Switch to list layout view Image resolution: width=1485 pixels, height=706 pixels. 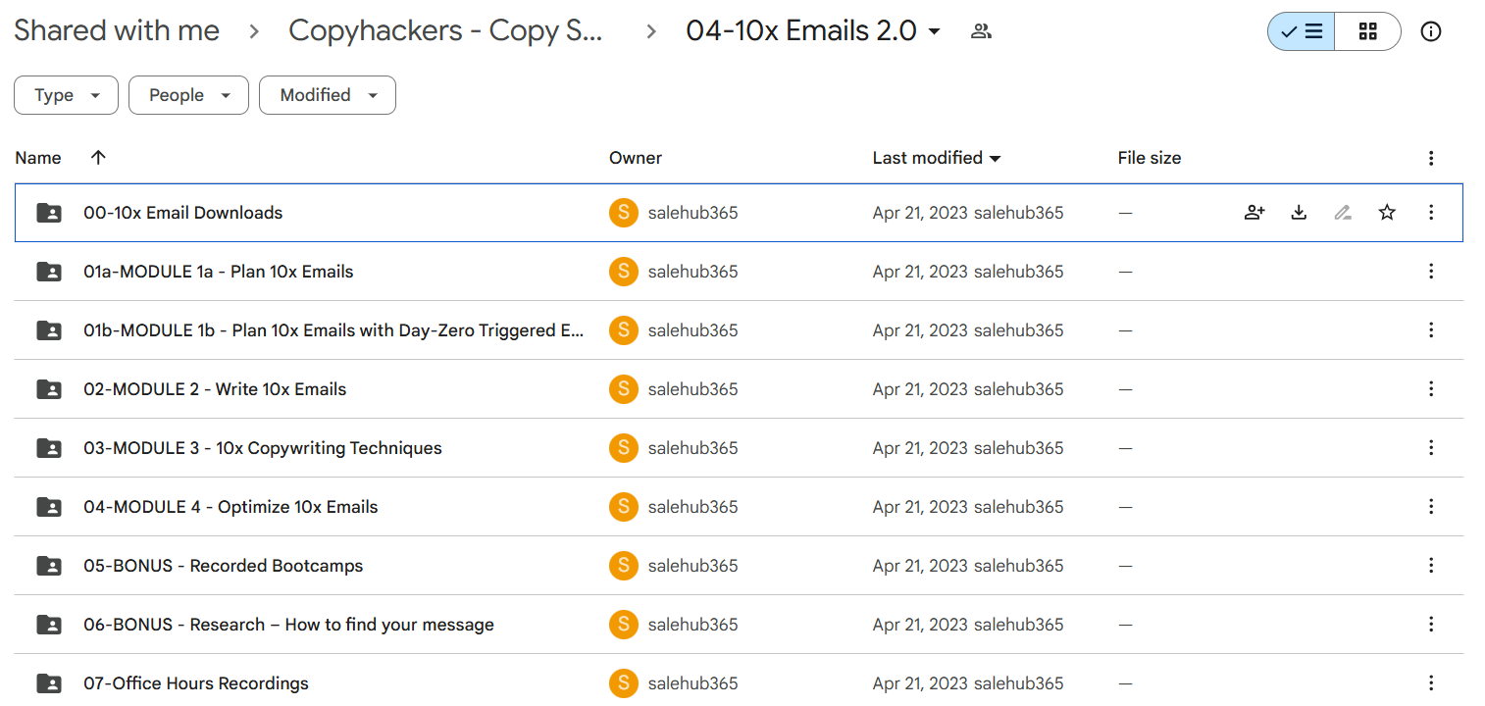(1301, 31)
